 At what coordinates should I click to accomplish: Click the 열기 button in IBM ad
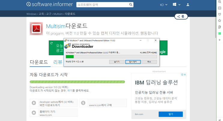(171, 114)
